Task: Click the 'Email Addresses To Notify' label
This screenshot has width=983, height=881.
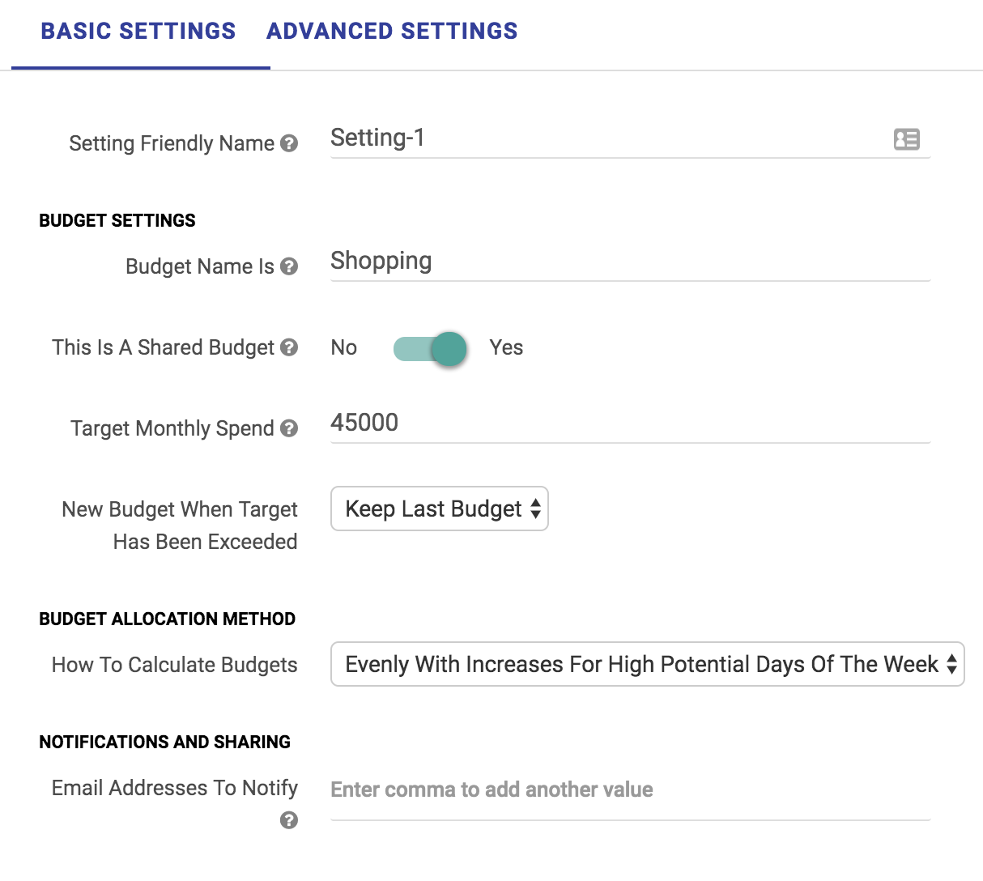Action: 175,788
